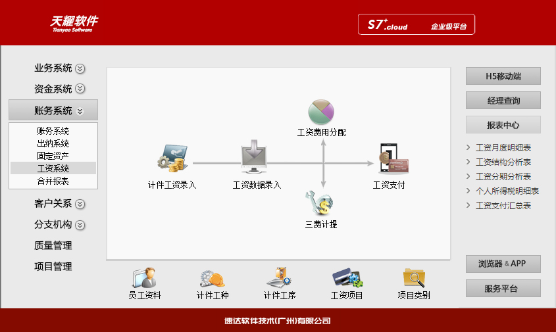This screenshot has height=332, width=556.
Task: Open the 工资月度明细表 report link
Action: [x=503, y=148]
